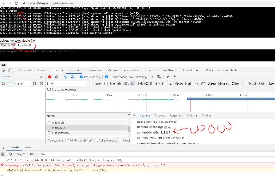Clear console icon
The width and height of the screenshot is (275, 179).
(x=10, y=154)
